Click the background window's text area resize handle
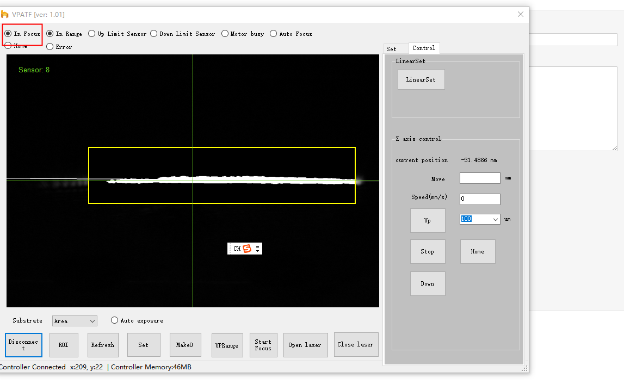 pyautogui.click(x=615, y=148)
